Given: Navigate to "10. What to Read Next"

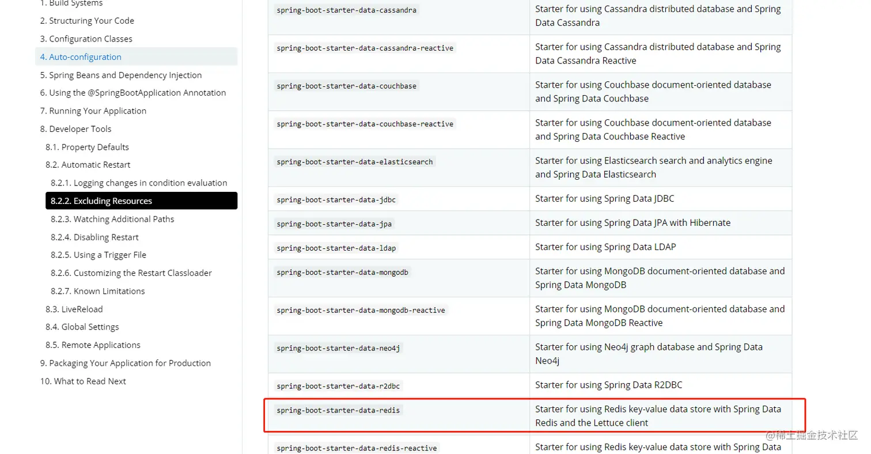Looking at the screenshot, I should click(83, 381).
